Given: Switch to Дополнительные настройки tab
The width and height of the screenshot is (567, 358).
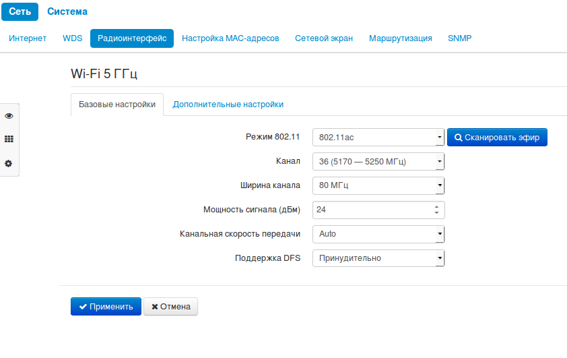Looking at the screenshot, I should [228, 105].
